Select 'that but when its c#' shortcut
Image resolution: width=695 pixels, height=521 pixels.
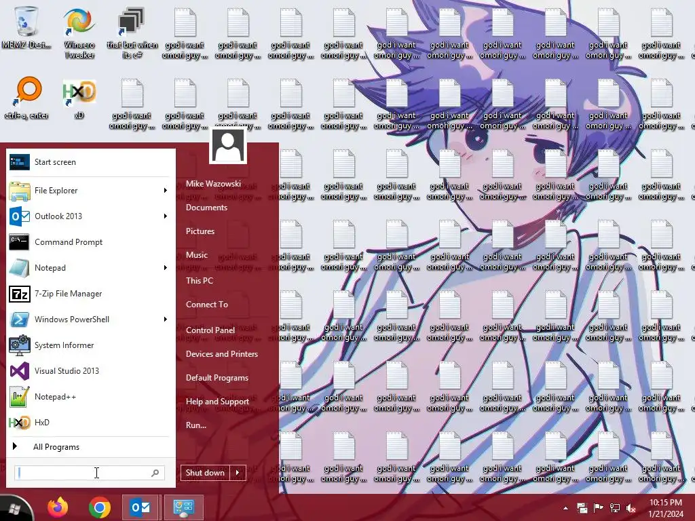tap(132, 33)
